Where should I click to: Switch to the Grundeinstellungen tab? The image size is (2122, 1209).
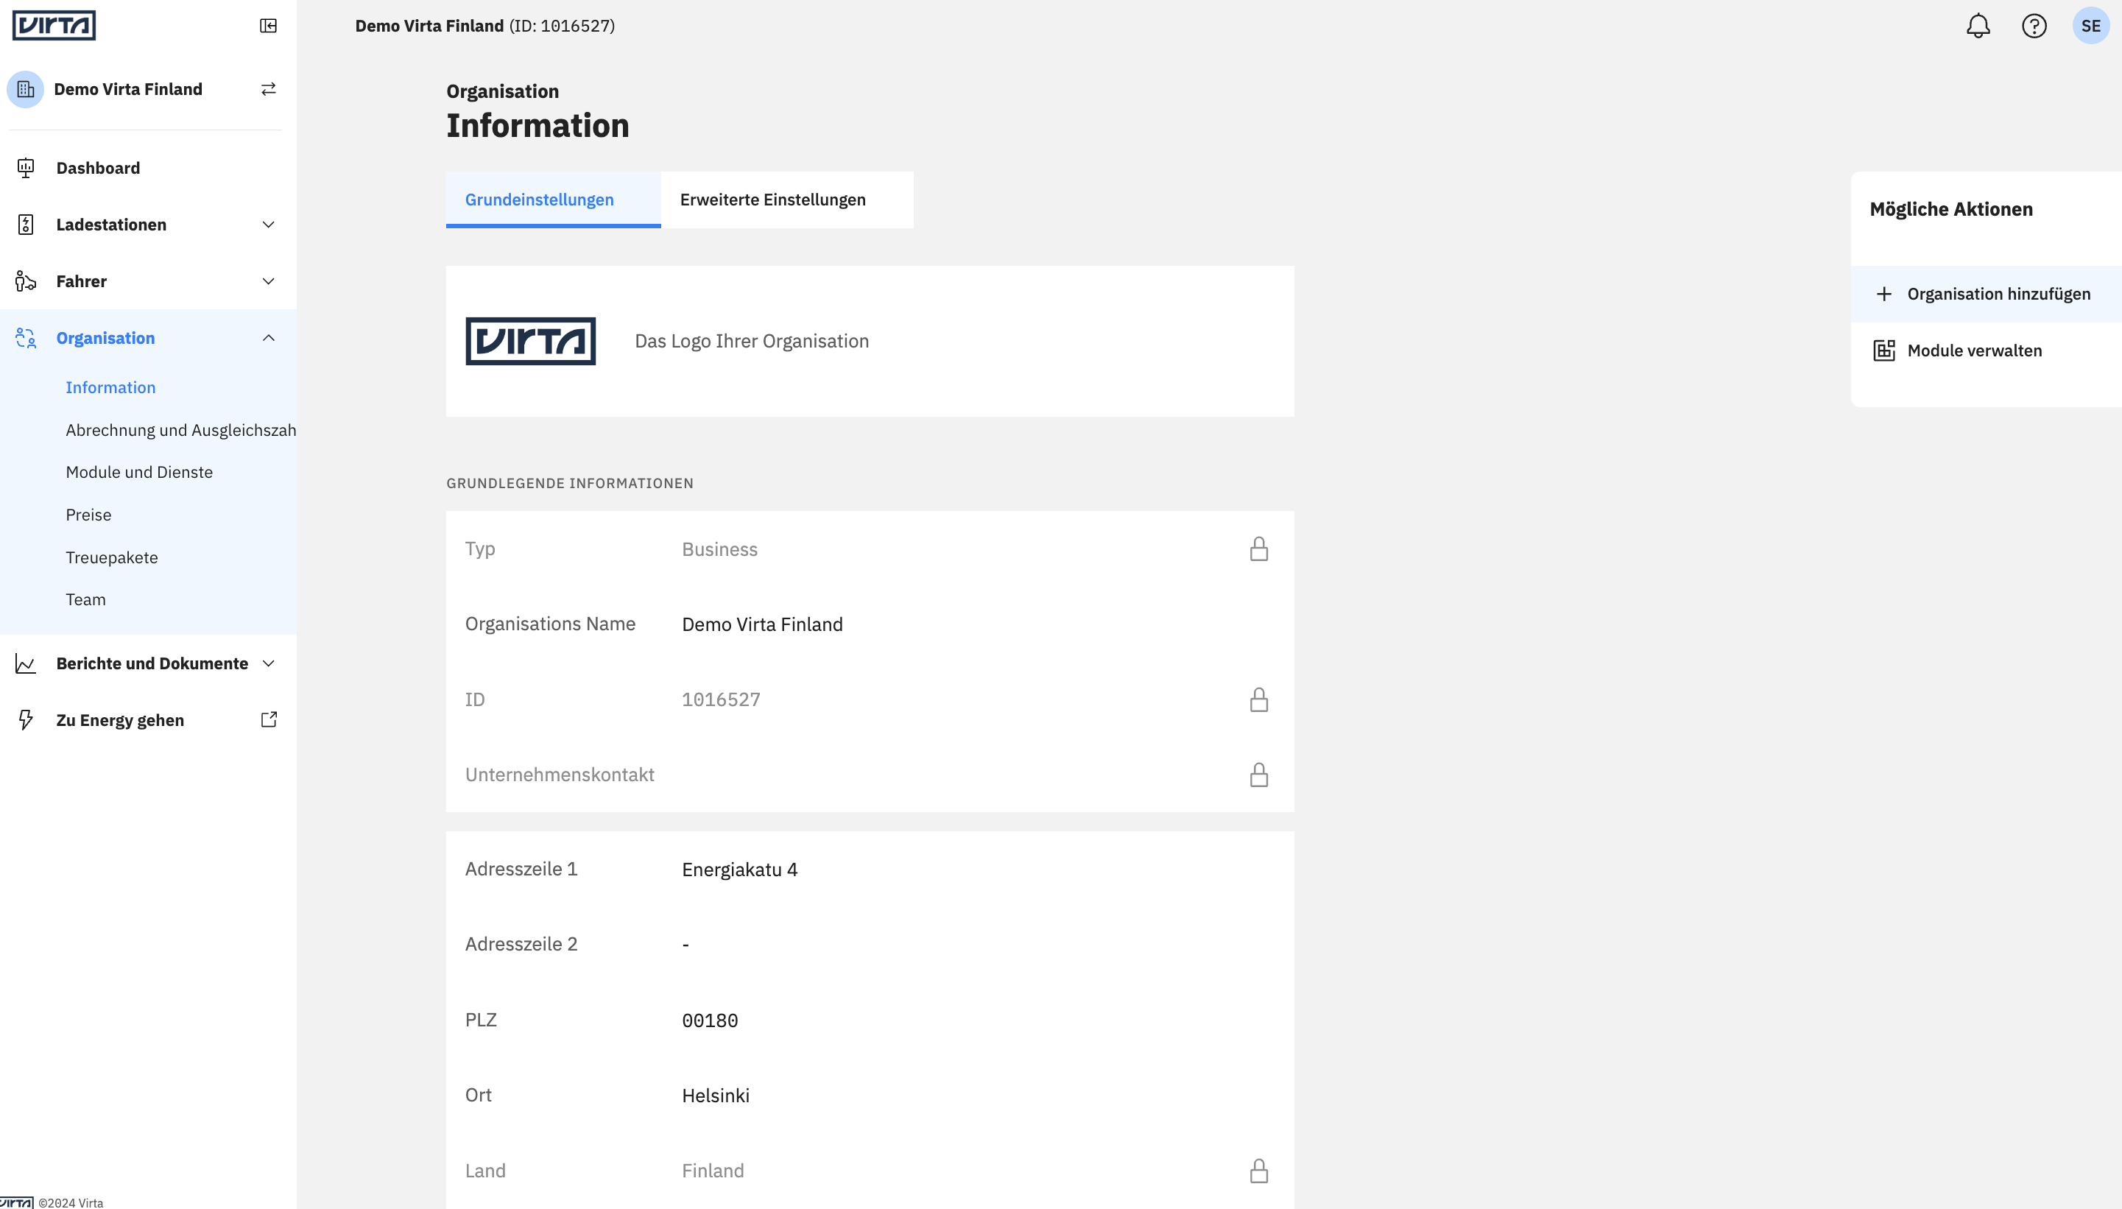click(x=553, y=200)
